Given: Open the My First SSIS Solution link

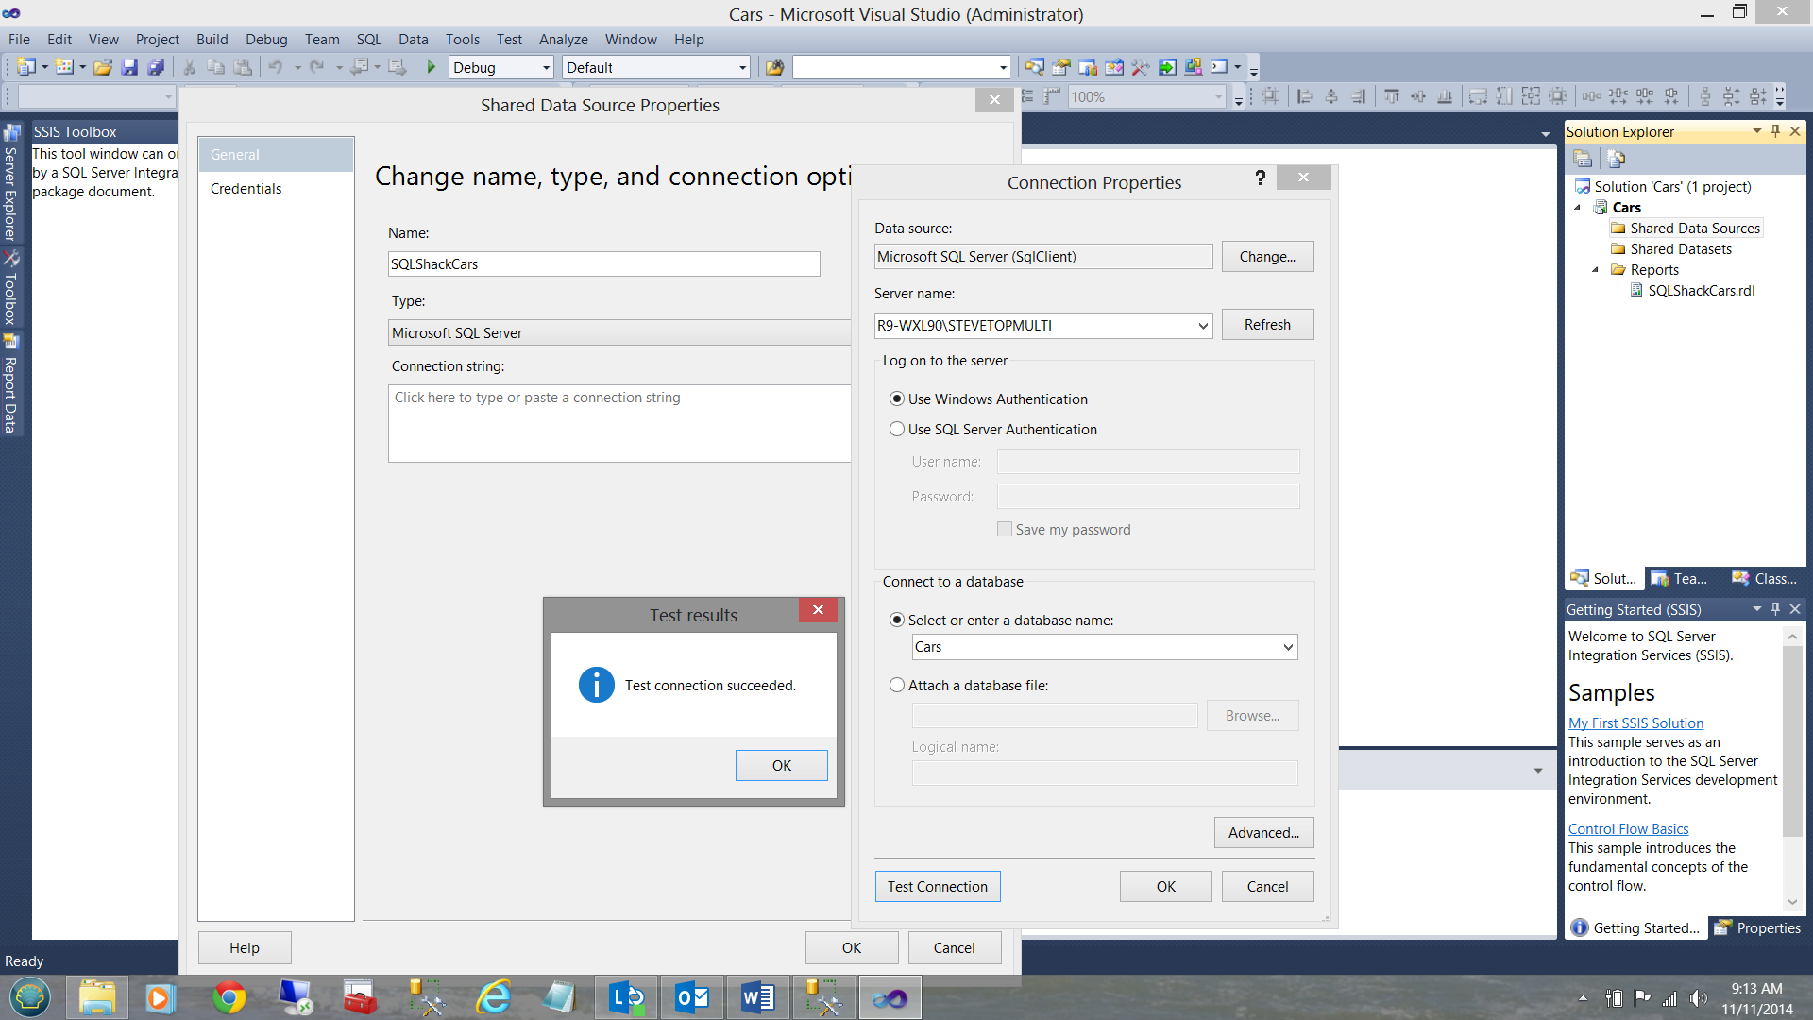Looking at the screenshot, I should click(x=1635, y=722).
